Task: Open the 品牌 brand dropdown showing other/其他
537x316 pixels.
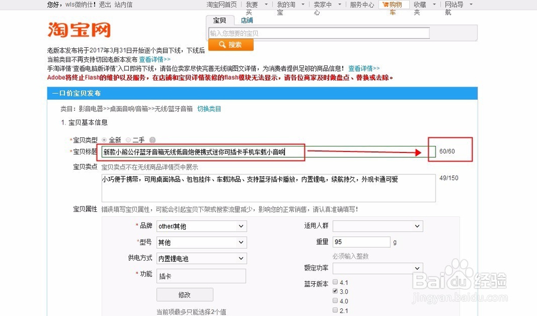Action: 201,226
